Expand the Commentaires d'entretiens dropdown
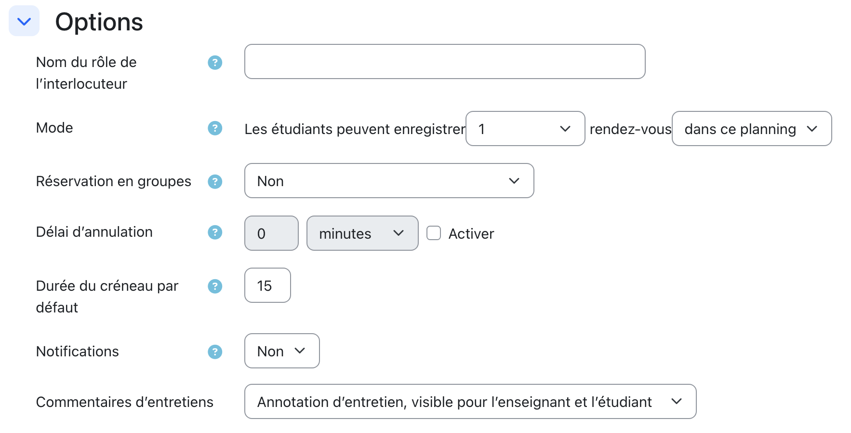Viewport: 851px width, 433px height. (x=470, y=402)
